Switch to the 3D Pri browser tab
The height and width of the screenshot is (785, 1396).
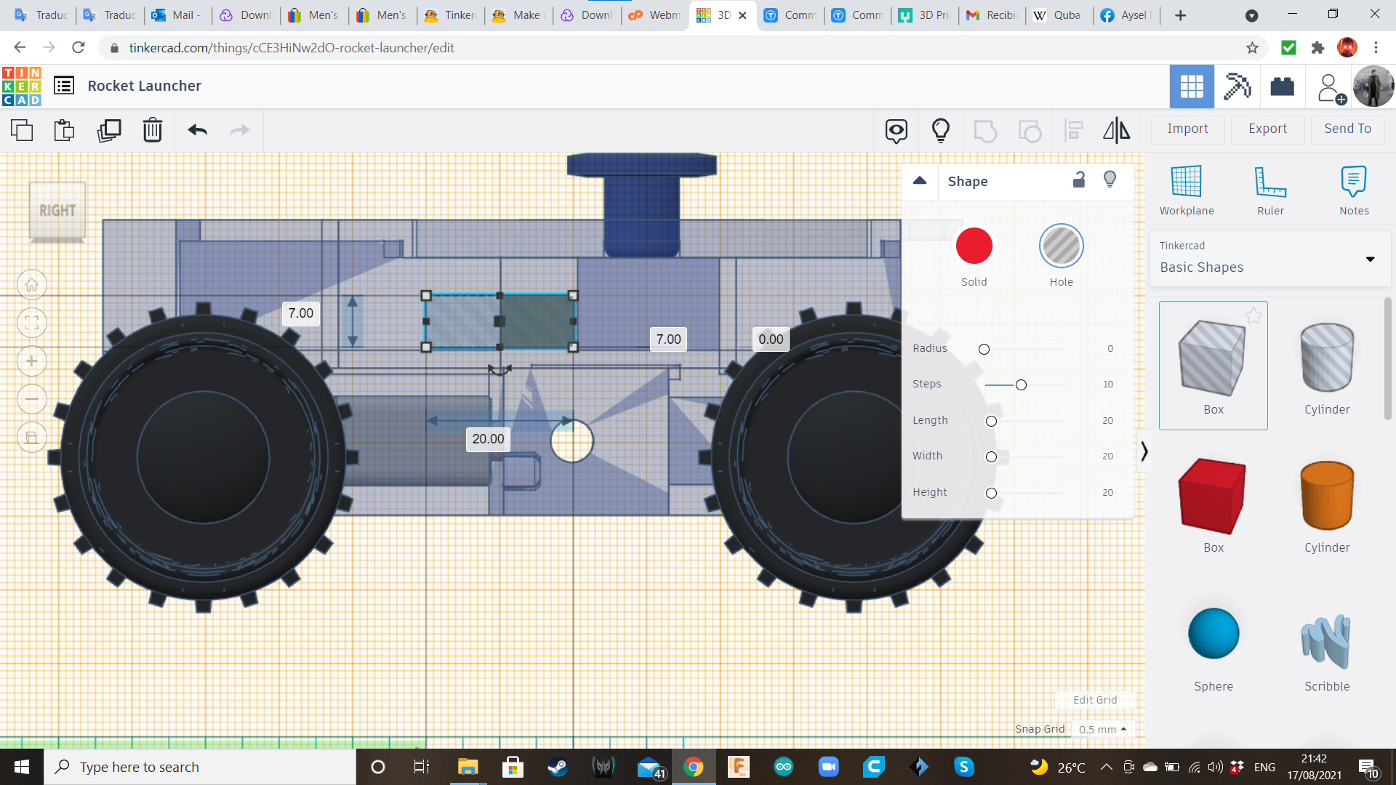tap(925, 15)
